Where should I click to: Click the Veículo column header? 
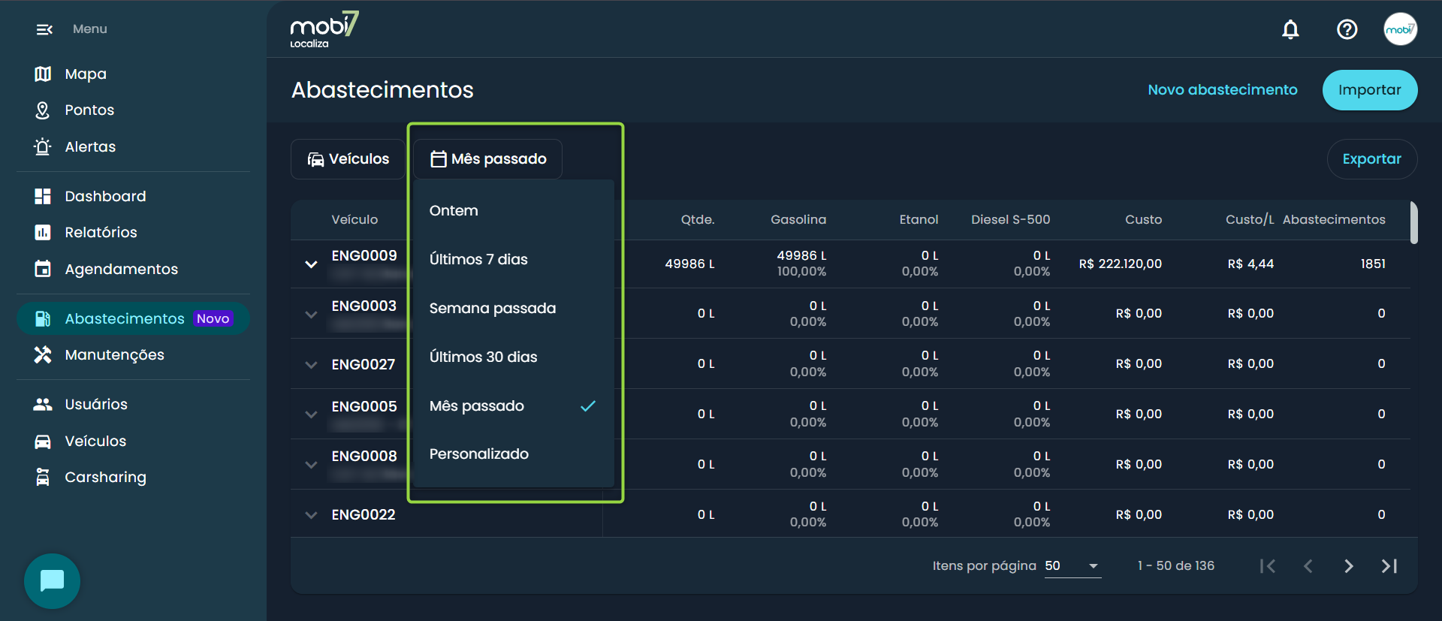pos(354,219)
